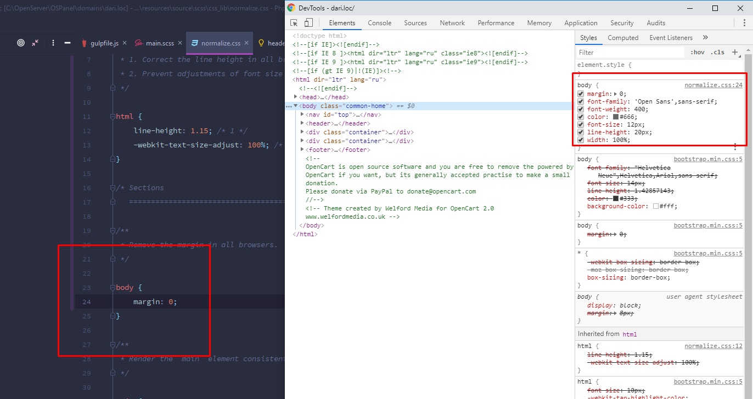The width and height of the screenshot is (753, 399).
Task: Collapse comment fold at line 19
Action: (113, 230)
